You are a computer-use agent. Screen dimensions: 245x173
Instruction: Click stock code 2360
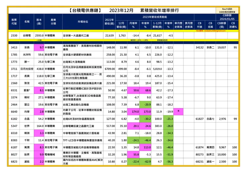pyautogui.click(x=14, y=83)
